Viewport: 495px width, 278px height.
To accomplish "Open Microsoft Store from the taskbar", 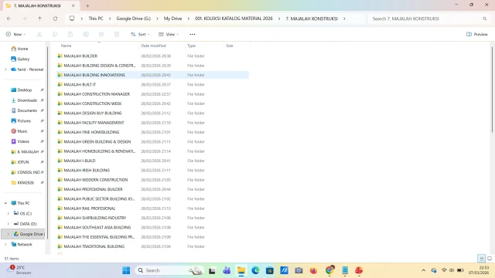I will [270, 270].
